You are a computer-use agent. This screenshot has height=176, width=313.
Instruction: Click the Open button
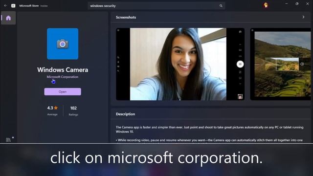tap(63, 92)
